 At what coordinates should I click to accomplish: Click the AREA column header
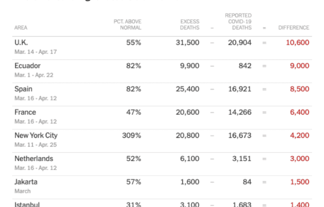pos(21,28)
